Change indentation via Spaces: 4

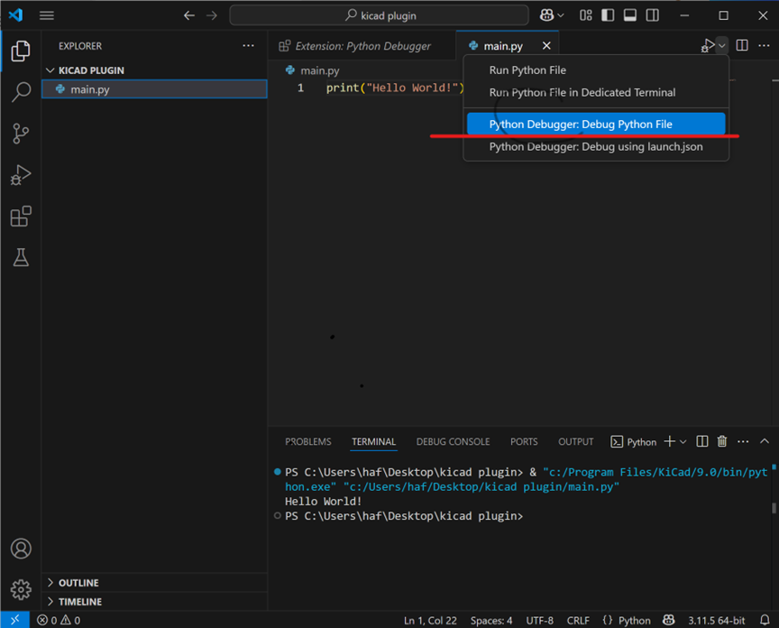pyautogui.click(x=491, y=620)
